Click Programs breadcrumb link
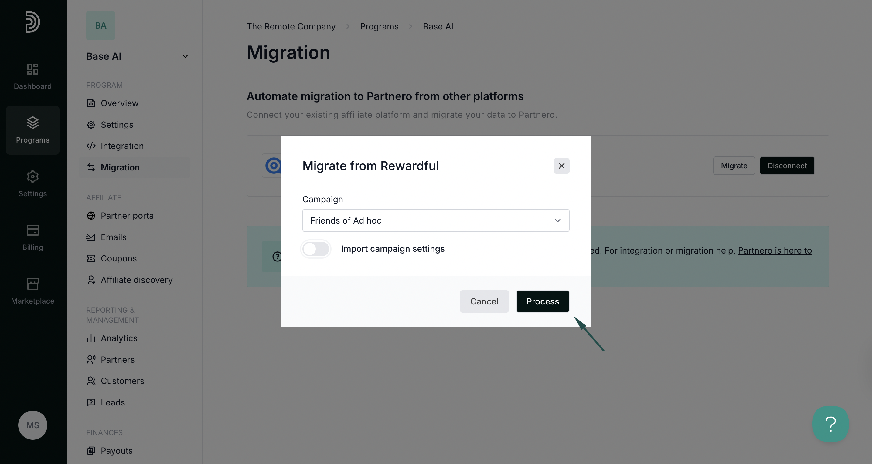The height and width of the screenshot is (464, 872). [x=379, y=26]
